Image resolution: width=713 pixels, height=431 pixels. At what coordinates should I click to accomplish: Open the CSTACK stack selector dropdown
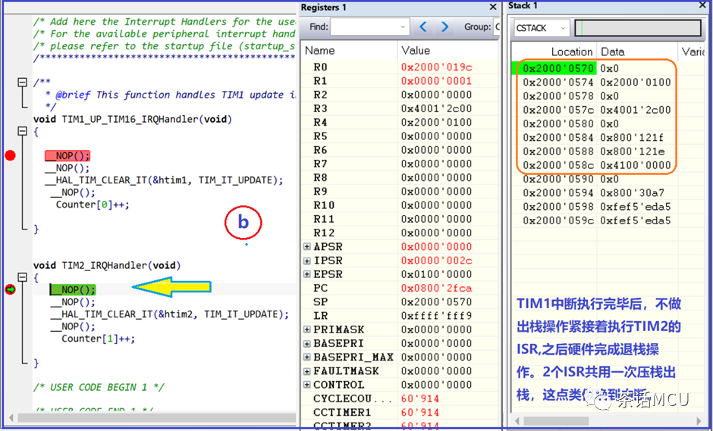point(563,28)
